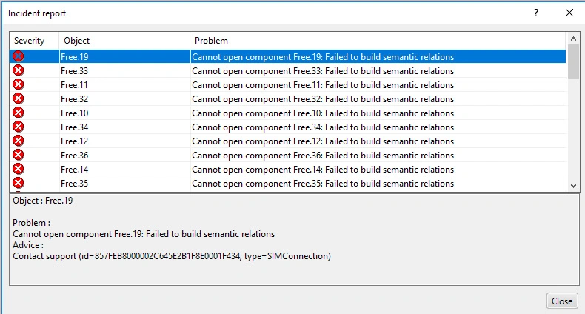Click the error icon for Free.19
The width and height of the screenshot is (585, 314).
click(x=19, y=56)
